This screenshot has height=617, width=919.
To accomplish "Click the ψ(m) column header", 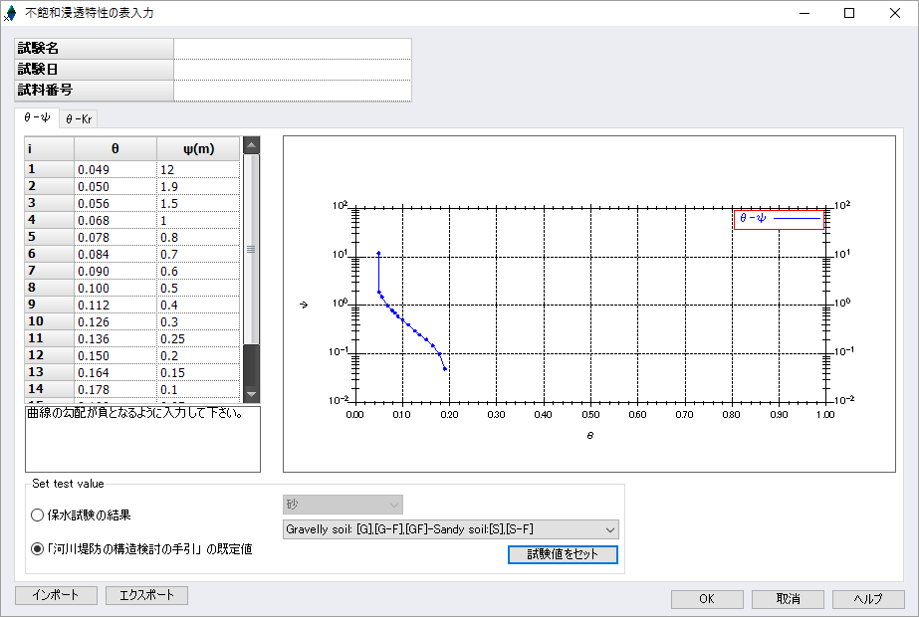I will pos(198,149).
